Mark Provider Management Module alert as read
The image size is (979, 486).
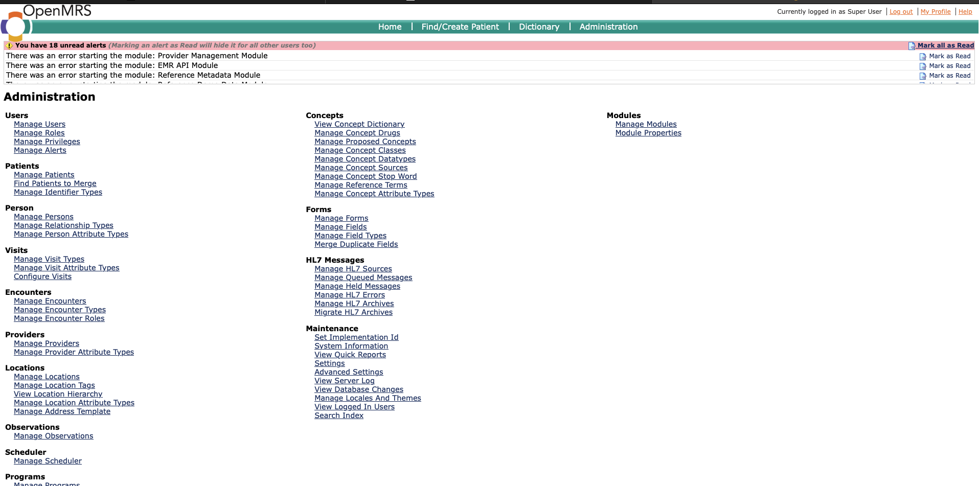click(x=949, y=56)
